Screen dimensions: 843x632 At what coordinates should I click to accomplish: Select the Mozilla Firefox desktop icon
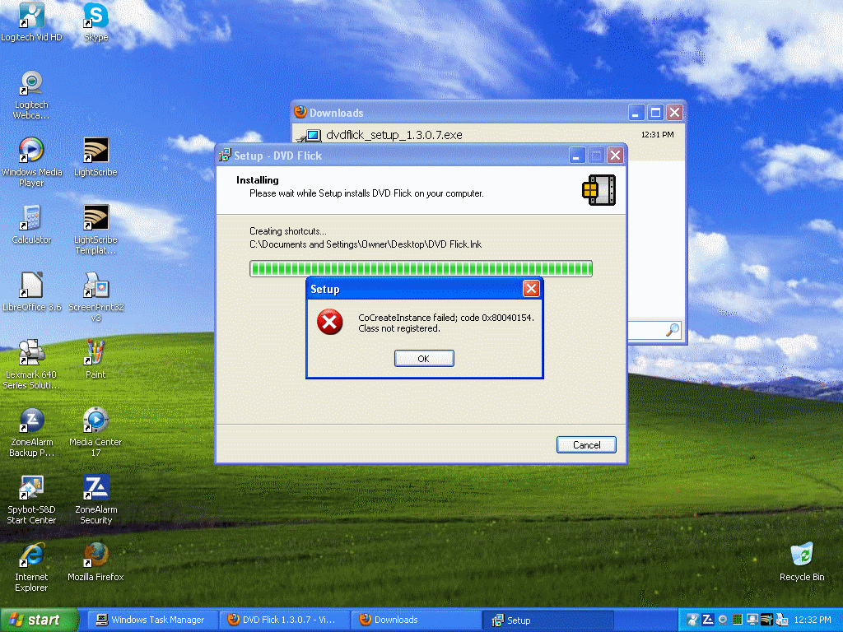click(x=95, y=562)
